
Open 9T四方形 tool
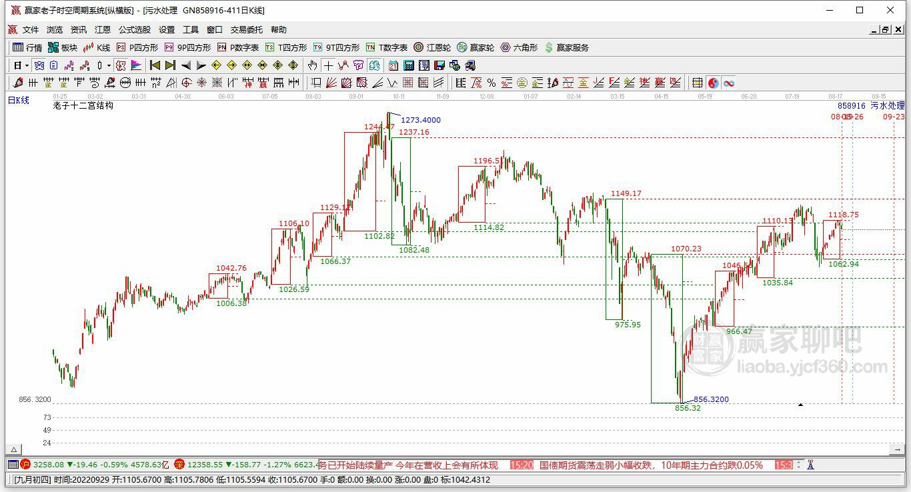tap(336, 47)
